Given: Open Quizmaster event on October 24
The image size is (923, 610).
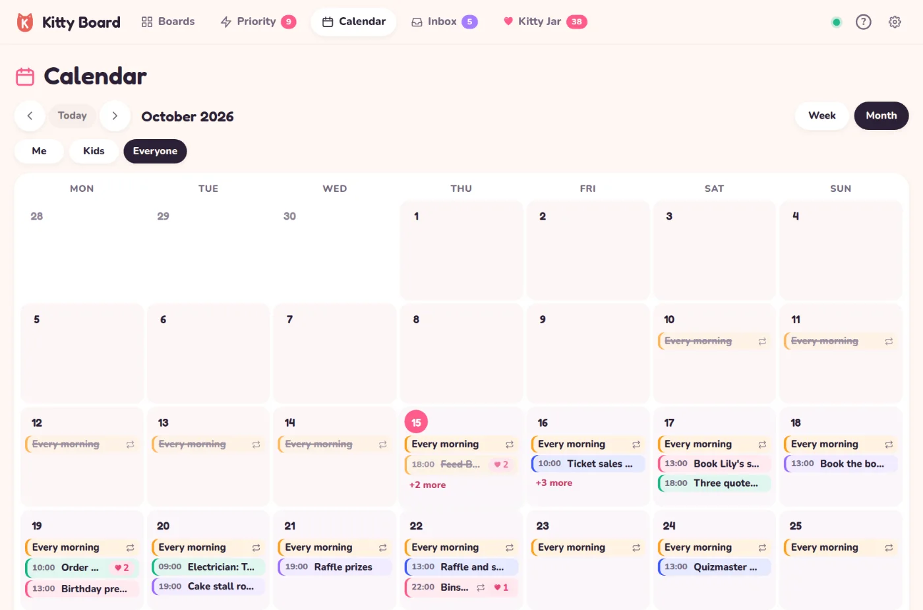Looking at the screenshot, I should [x=714, y=567].
